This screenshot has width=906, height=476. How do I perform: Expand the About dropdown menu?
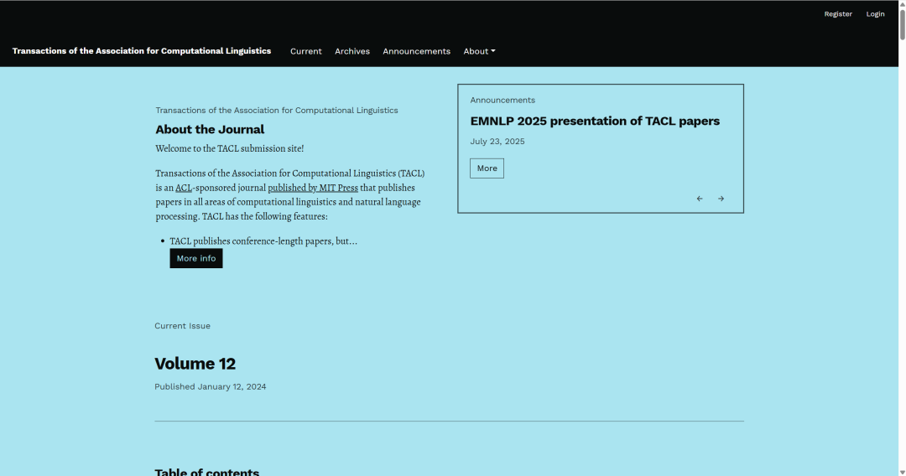479,51
